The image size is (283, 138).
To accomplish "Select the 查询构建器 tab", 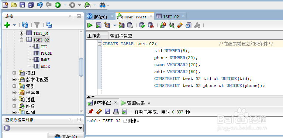I will coord(121,36).
